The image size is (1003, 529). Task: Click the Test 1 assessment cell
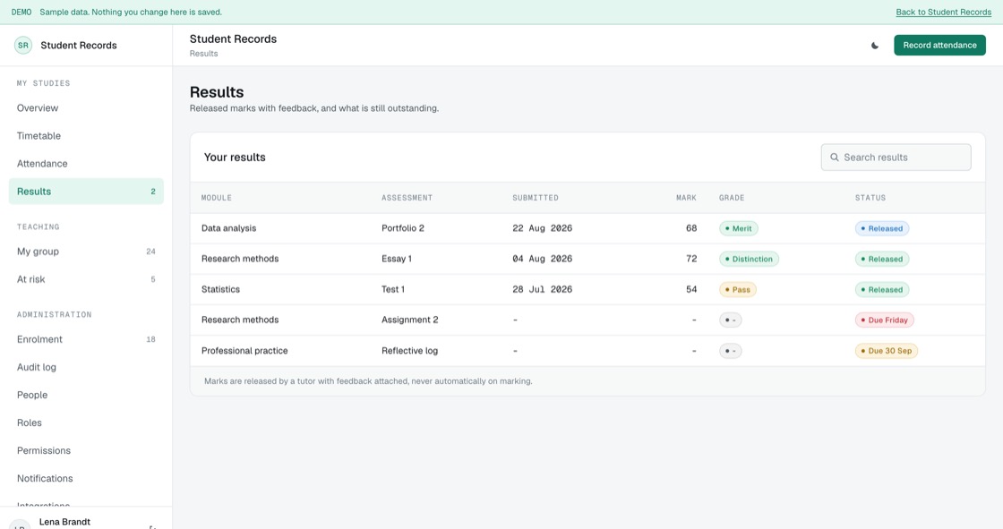click(x=393, y=290)
